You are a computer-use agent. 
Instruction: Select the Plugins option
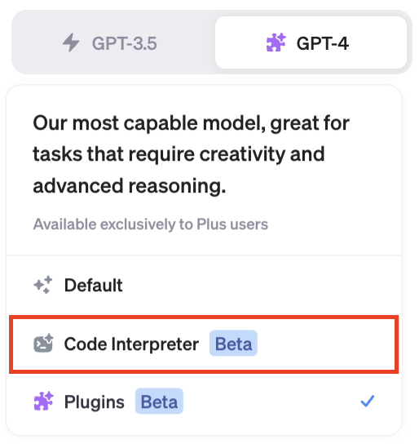tap(204, 402)
